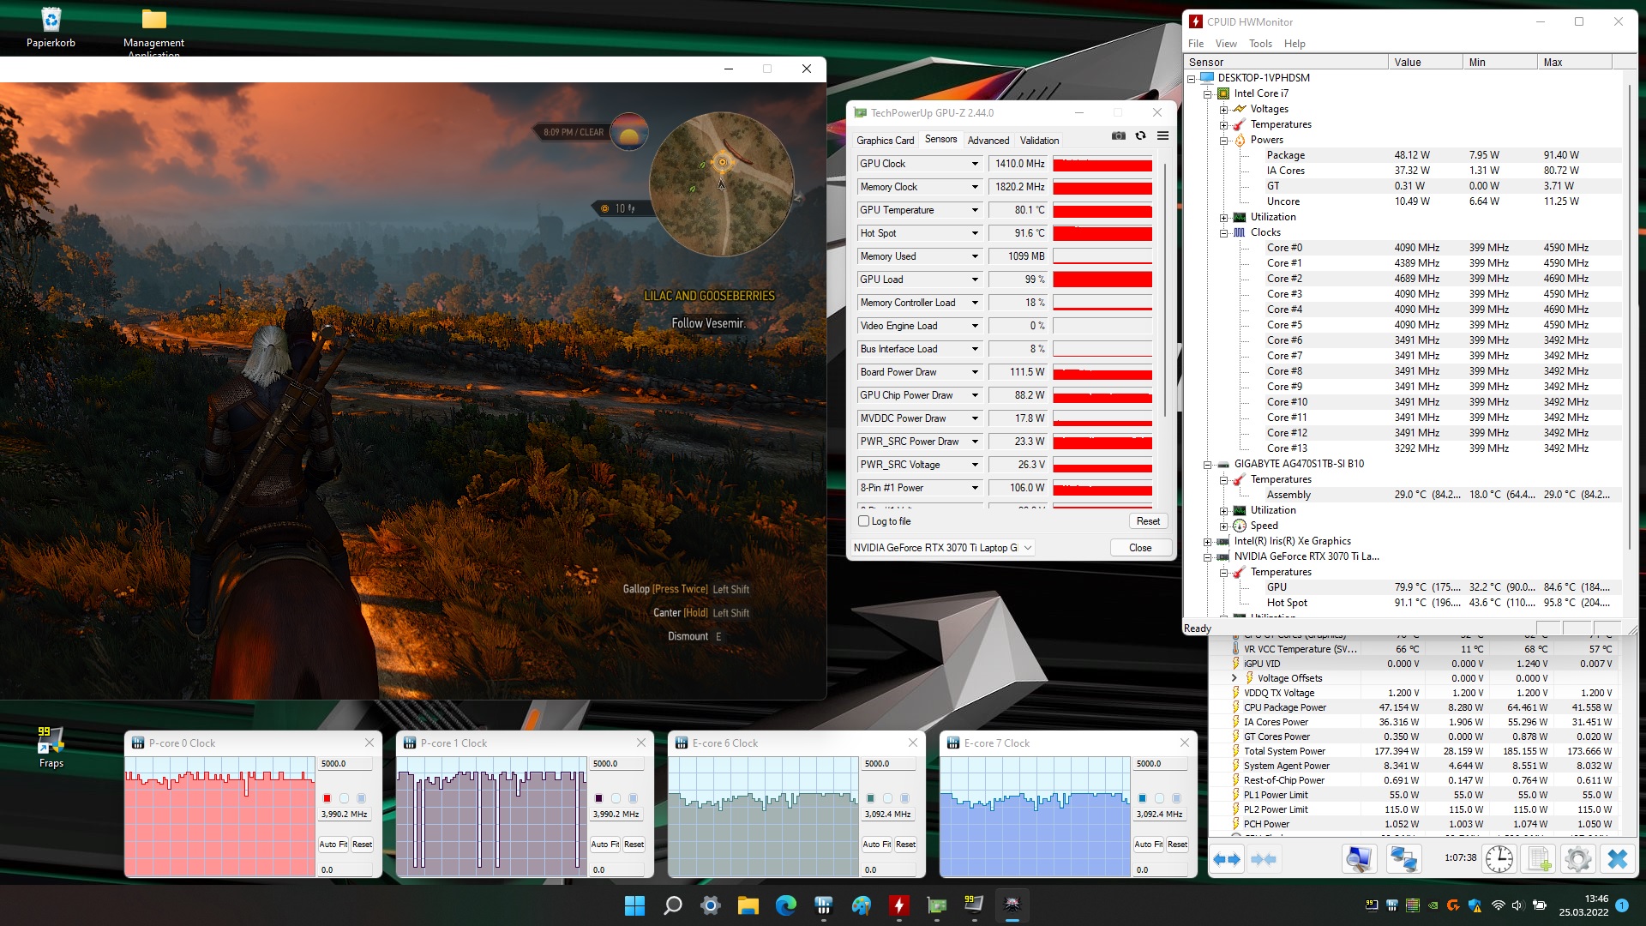Click the third legend dot in P-core 1 Clock
The image size is (1646, 926).
click(x=633, y=798)
